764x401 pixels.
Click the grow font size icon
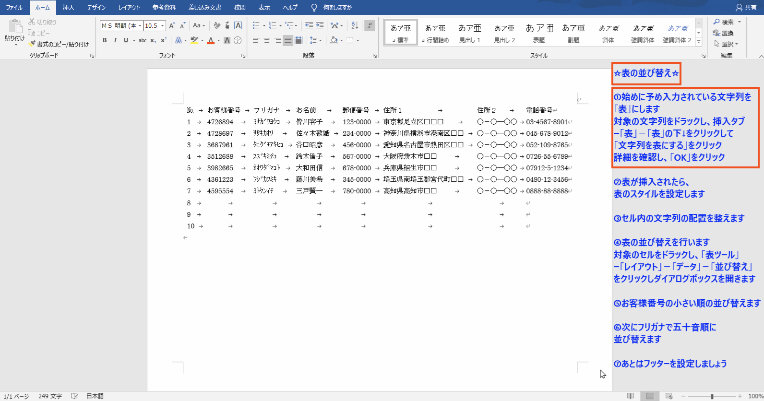(172, 25)
